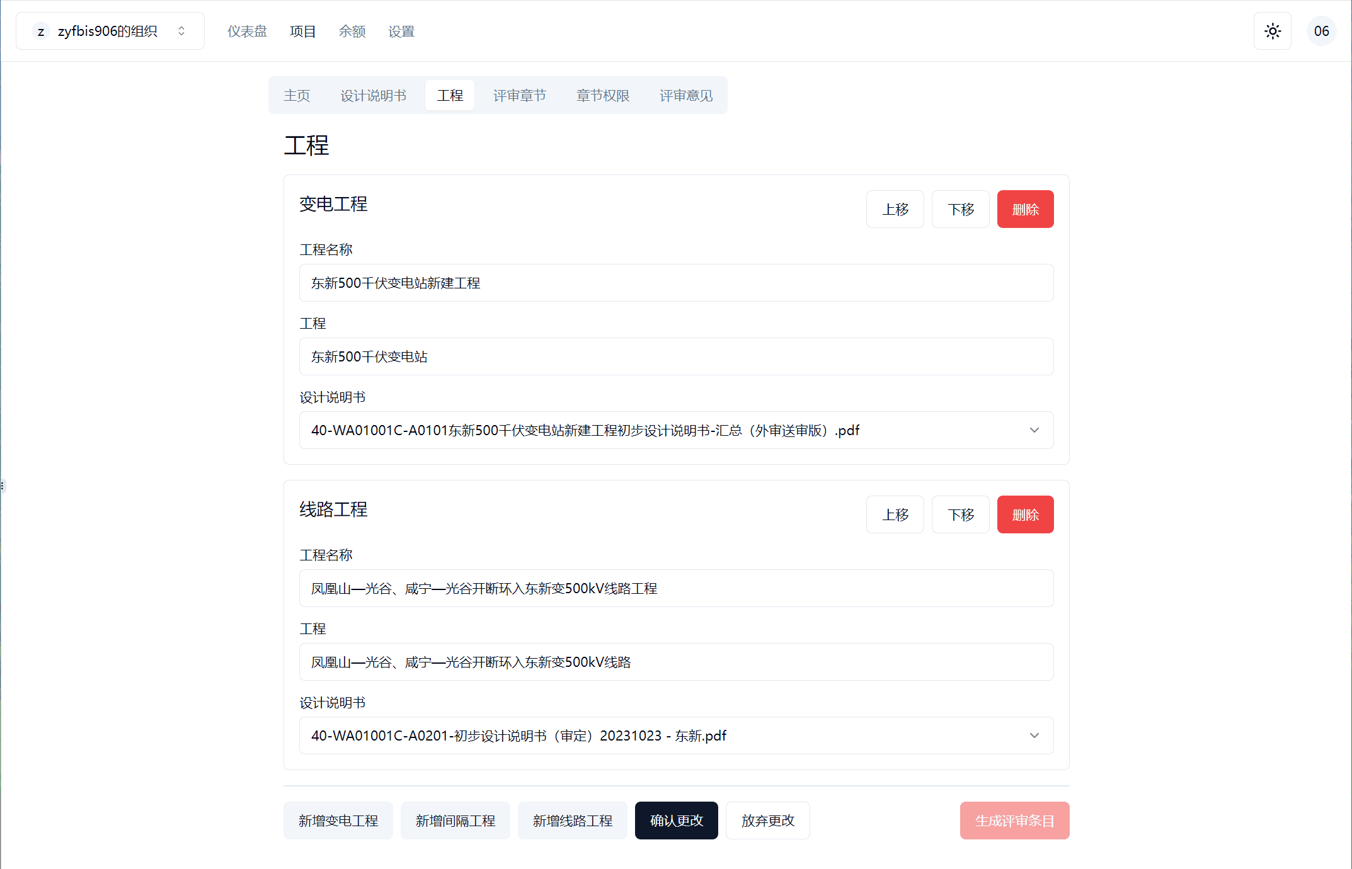The width and height of the screenshot is (1352, 869).
Task: Select the 工程 tab
Action: 450,95
